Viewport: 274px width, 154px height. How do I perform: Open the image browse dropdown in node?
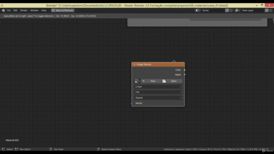(x=137, y=81)
